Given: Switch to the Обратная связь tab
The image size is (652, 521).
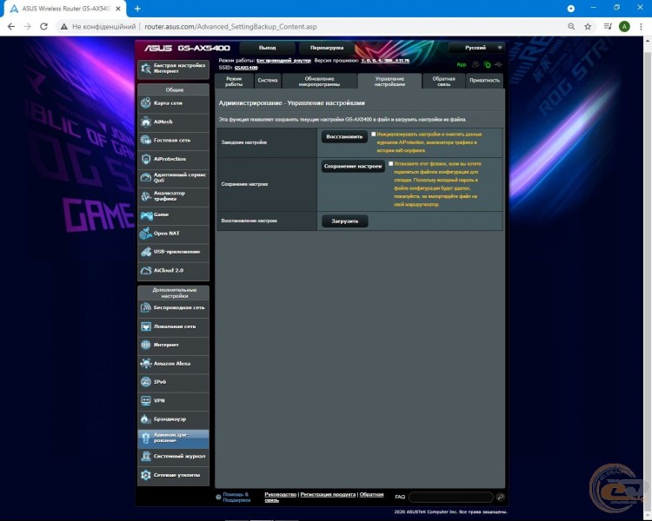Looking at the screenshot, I should click(443, 81).
